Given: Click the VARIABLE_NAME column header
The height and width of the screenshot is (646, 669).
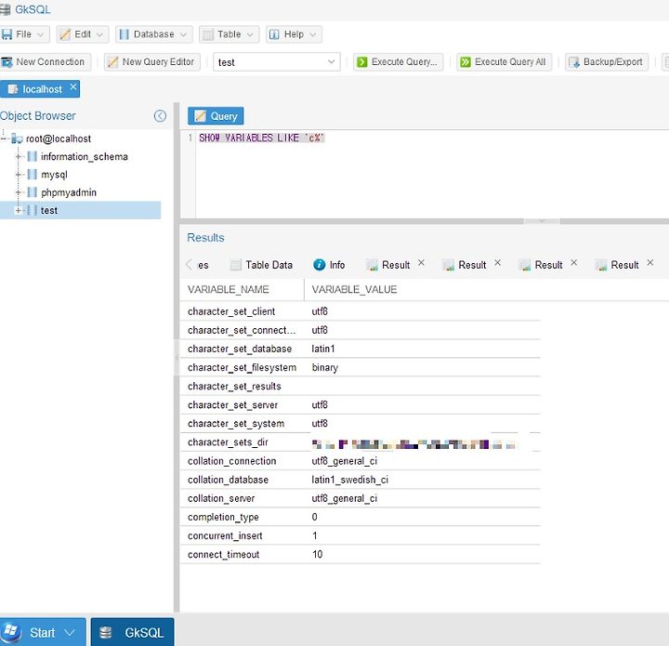Looking at the screenshot, I should pos(242,290).
